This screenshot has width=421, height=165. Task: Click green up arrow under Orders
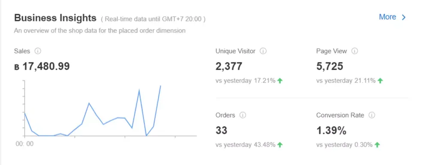click(280, 145)
